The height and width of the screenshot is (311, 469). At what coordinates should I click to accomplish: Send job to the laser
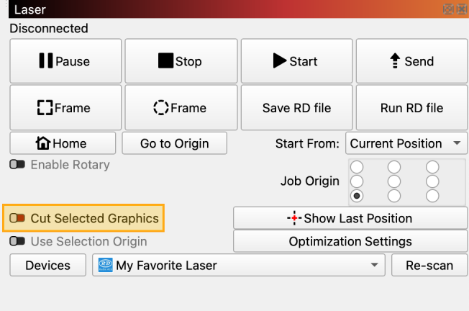[x=411, y=62]
